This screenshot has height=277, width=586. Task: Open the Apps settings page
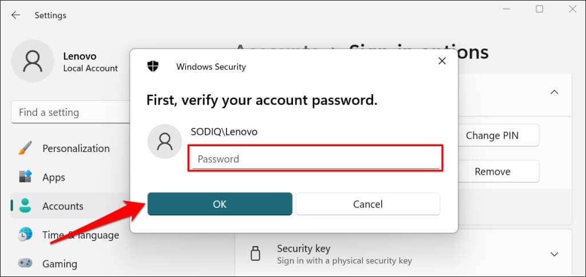coord(54,177)
